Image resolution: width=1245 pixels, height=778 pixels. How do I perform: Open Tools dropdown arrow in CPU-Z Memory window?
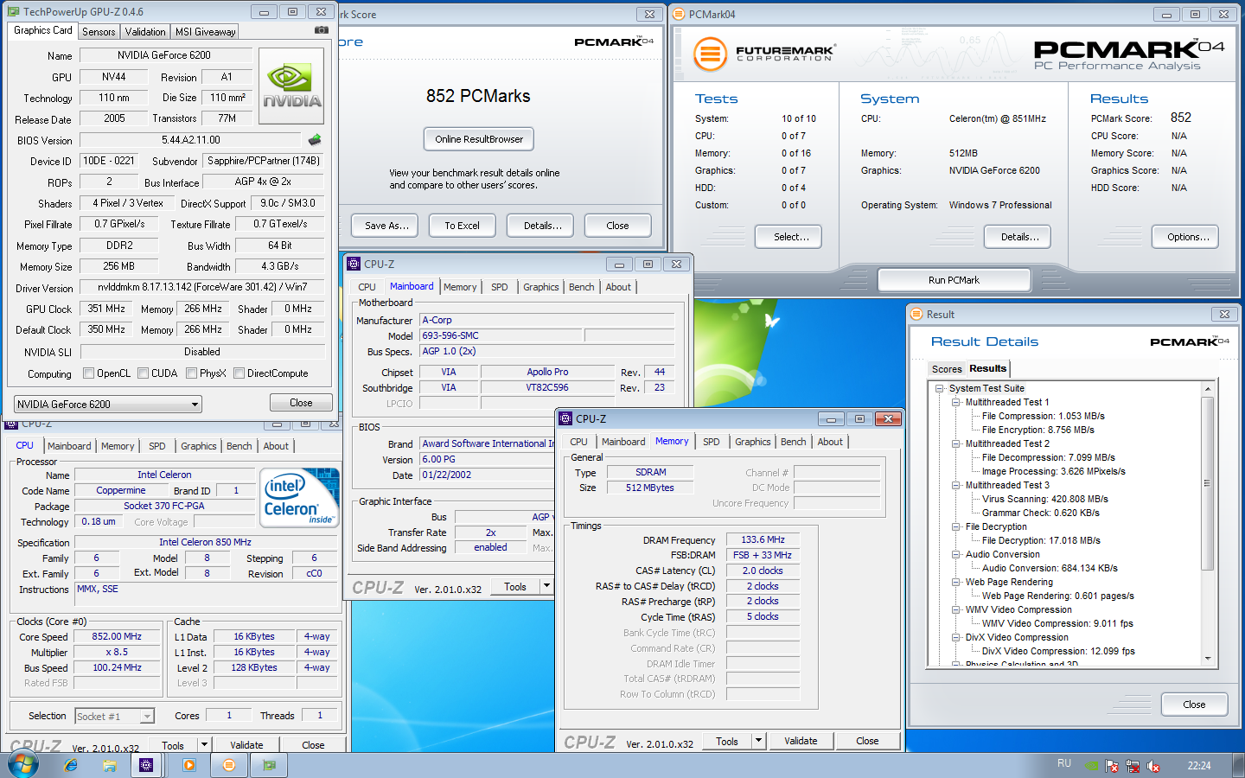point(758,741)
